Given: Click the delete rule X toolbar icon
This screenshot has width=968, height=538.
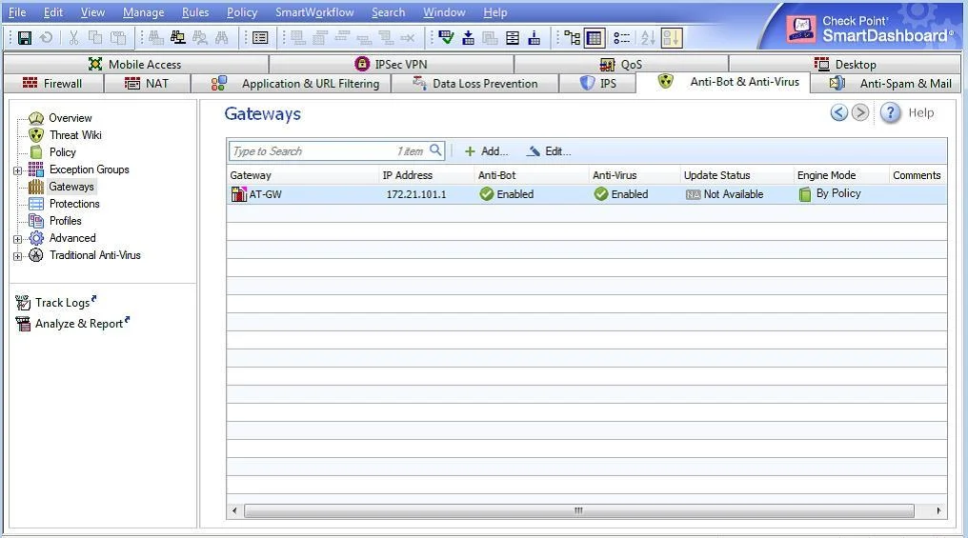Looking at the screenshot, I should [408, 38].
